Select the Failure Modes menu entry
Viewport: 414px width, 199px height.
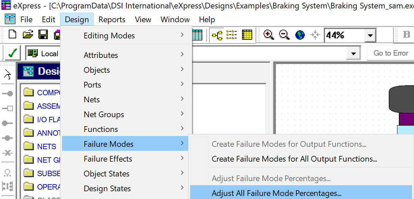[125, 144]
